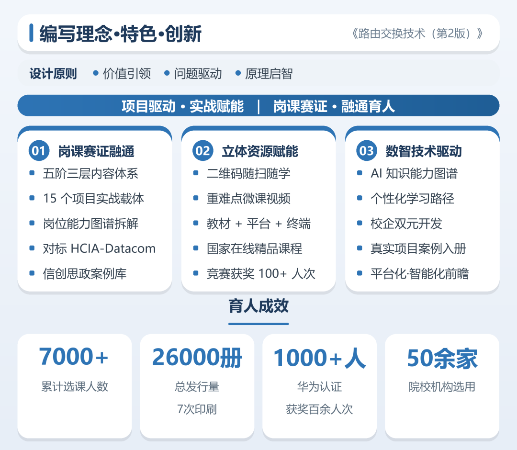Click the 26000册 statistic
Screen dimensions: 517x450
coord(197,358)
